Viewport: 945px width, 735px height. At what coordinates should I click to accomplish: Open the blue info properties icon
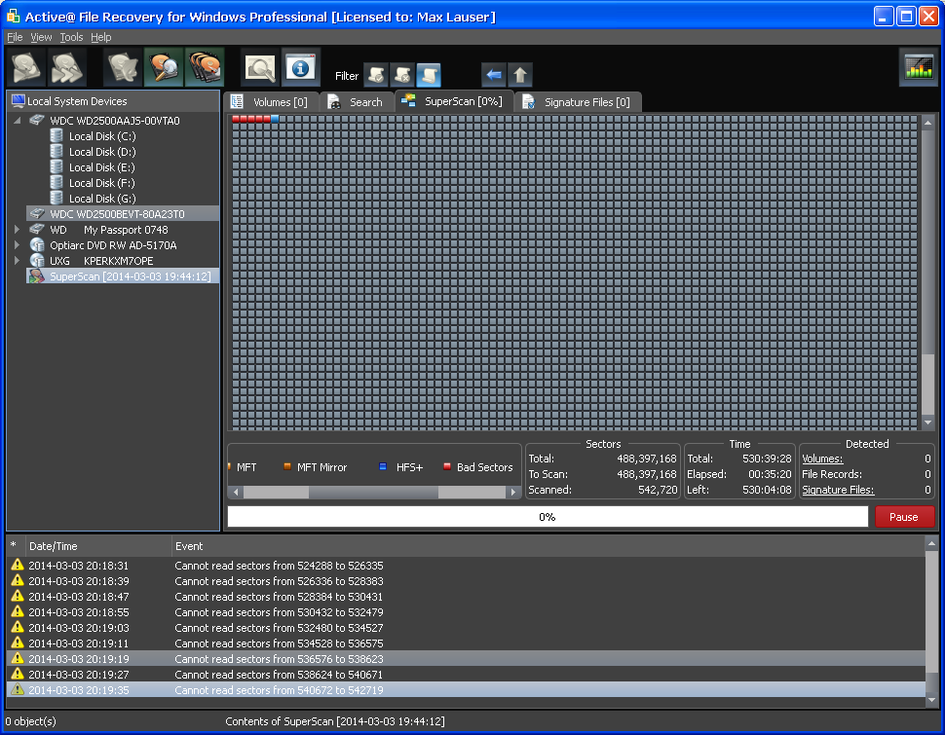tap(301, 68)
